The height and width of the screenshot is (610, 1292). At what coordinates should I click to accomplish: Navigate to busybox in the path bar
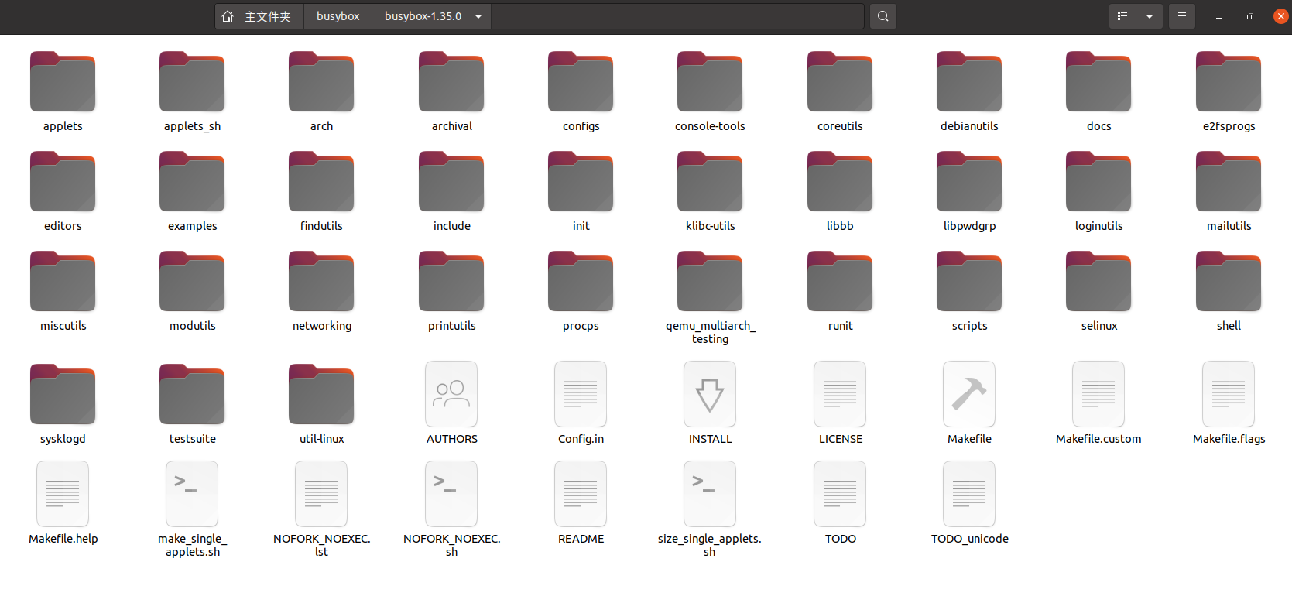click(x=338, y=16)
